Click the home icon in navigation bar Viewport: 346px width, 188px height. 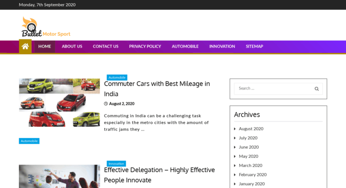click(x=25, y=47)
